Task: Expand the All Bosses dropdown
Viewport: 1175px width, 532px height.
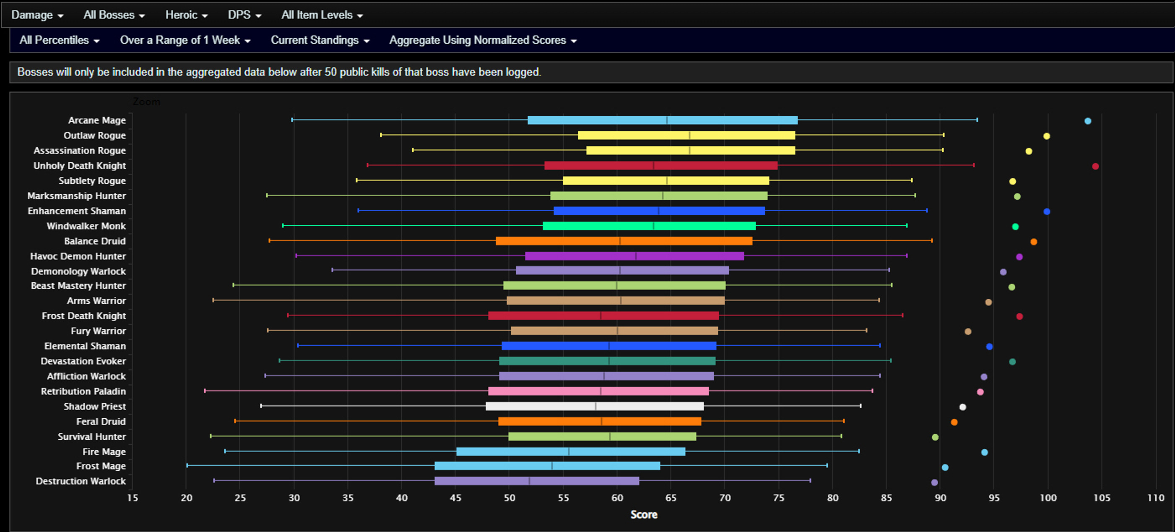Action: pos(114,15)
